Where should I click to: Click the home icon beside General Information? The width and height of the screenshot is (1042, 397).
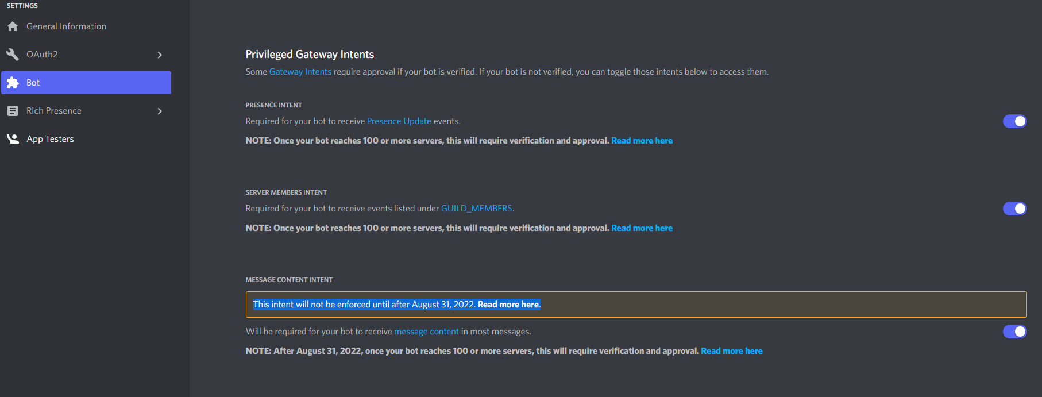tap(13, 26)
